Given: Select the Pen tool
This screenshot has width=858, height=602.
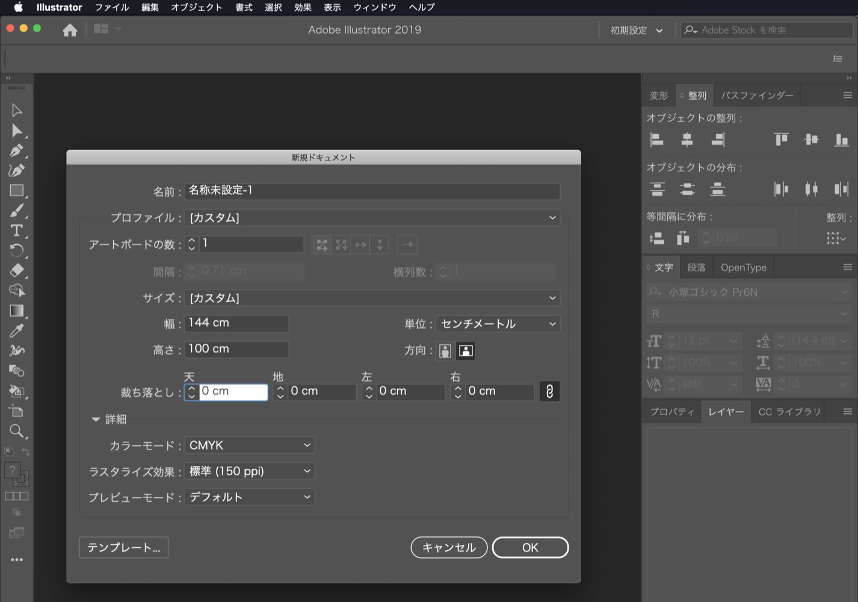Looking at the screenshot, I should pyautogui.click(x=16, y=151).
